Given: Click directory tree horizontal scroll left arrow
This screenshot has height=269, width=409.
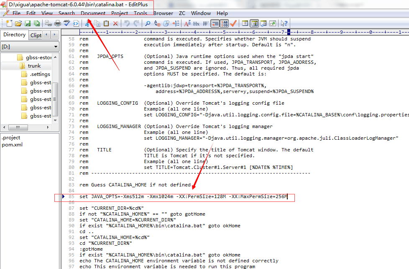Looking at the screenshot, I should (4, 127).
